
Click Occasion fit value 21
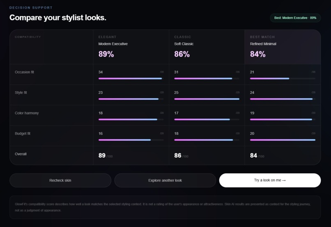(x=252, y=72)
